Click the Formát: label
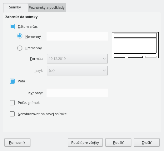The width and height of the screenshot is (164, 151). tap(36, 59)
